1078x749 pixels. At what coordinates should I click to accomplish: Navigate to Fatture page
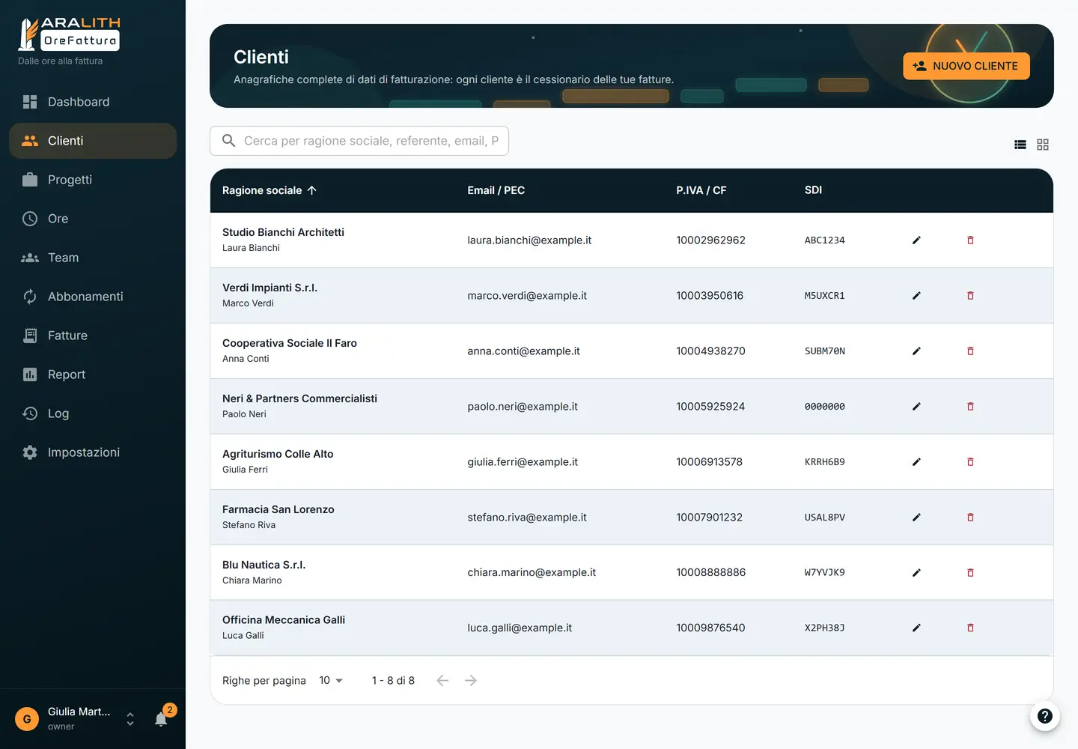click(x=93, y=336)
